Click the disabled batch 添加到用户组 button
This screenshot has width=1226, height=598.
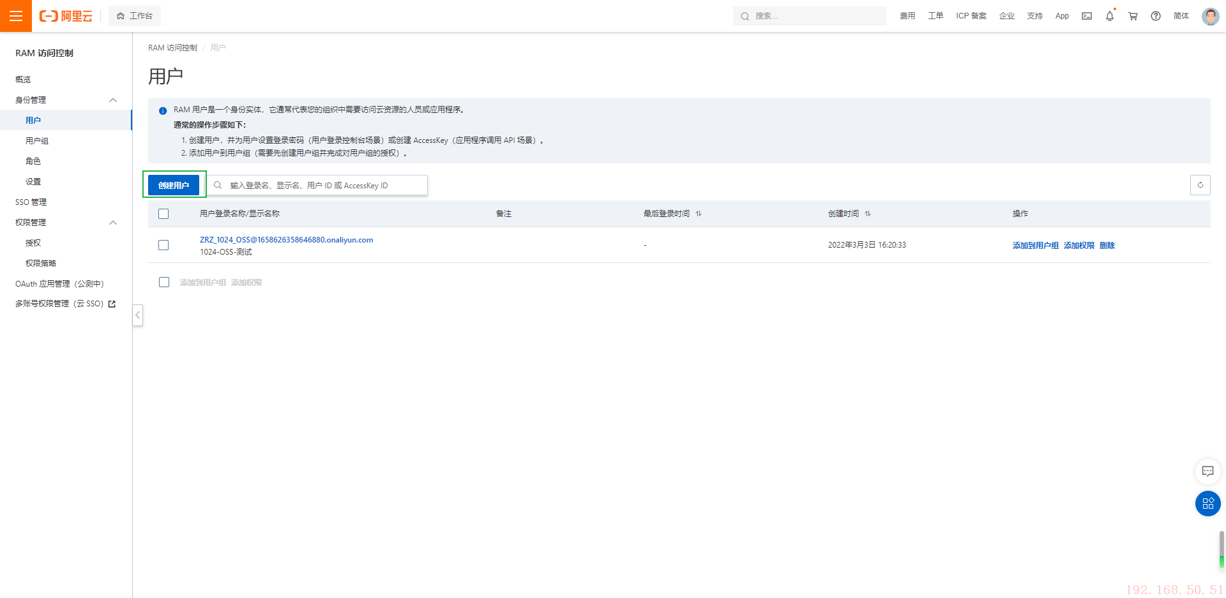[202, 283]
